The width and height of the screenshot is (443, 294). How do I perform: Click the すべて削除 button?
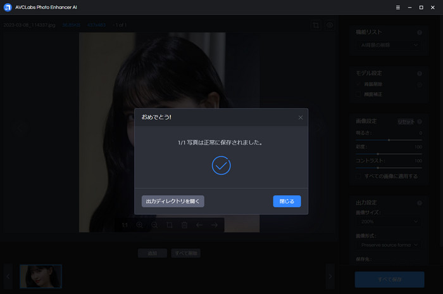tap(185, 253)
